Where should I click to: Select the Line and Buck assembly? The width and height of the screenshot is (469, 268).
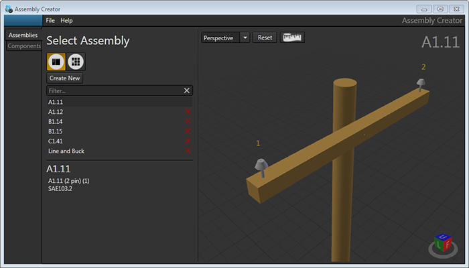coord(66,151)
